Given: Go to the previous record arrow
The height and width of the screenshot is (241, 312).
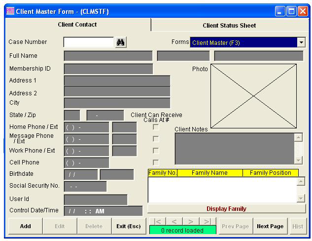Looking at the screenshot, I should (x=174, y=222).
